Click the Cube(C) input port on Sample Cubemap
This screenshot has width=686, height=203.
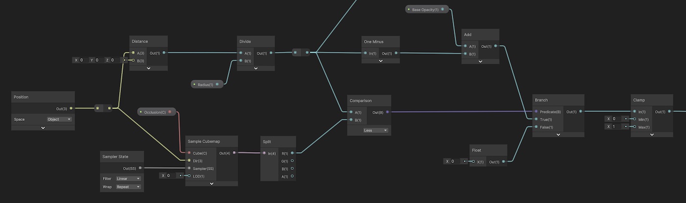tap(189, 153)
